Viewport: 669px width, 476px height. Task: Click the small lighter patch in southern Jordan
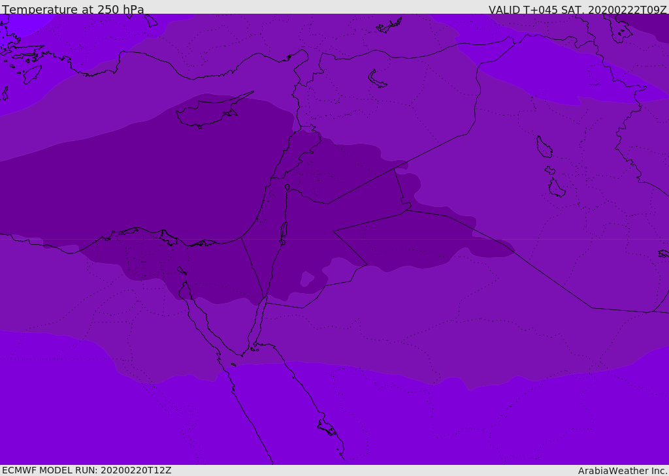click(306, 279)
